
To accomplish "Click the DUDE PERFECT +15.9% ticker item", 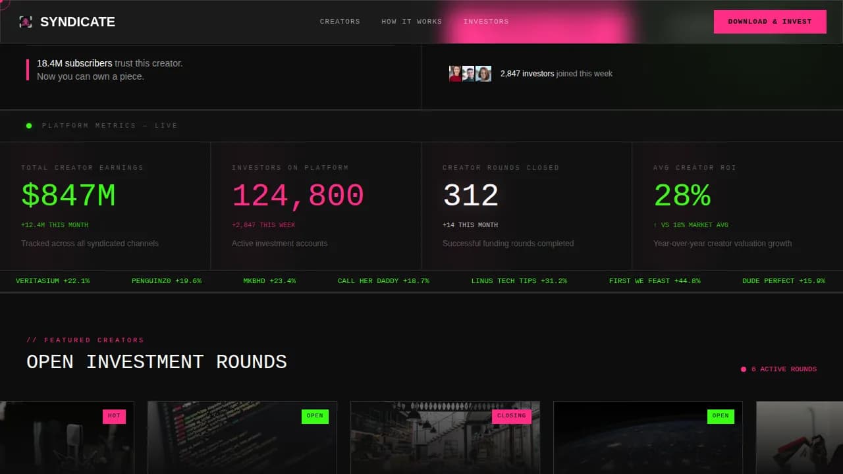I will 784,281.
